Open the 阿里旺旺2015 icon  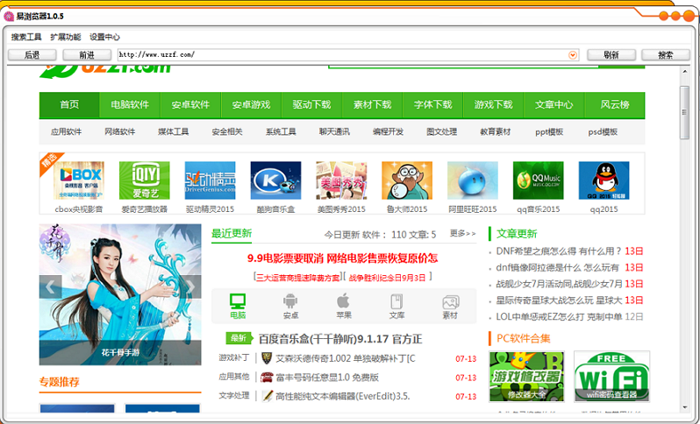coord(472,180)
